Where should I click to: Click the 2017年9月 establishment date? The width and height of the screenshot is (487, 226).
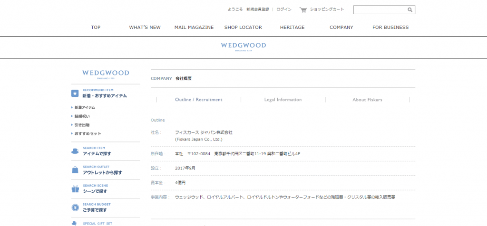click(x=185, y=169)
